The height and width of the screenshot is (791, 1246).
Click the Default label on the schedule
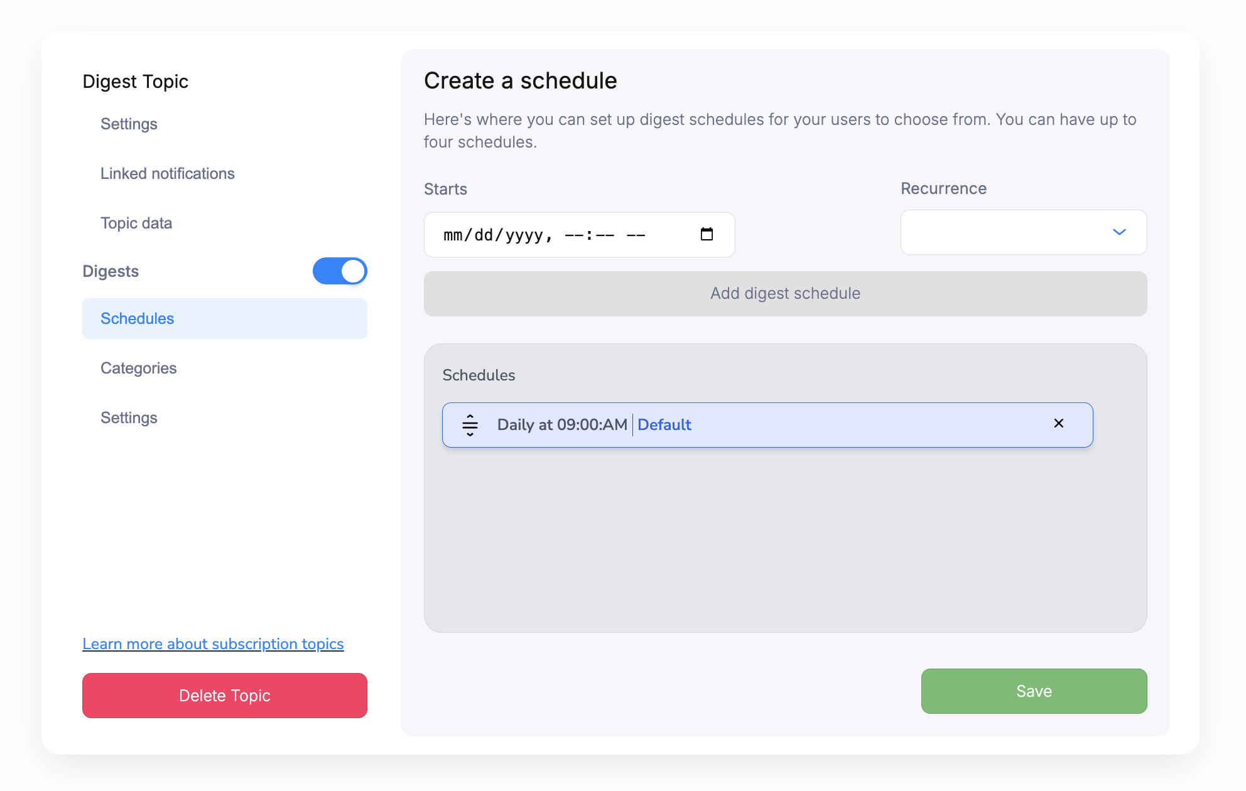pos(664,425)
